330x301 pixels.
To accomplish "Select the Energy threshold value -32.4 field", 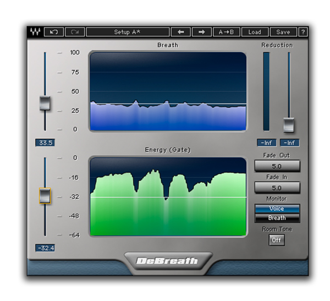I will pyautogui.click(x=45, y=248).
